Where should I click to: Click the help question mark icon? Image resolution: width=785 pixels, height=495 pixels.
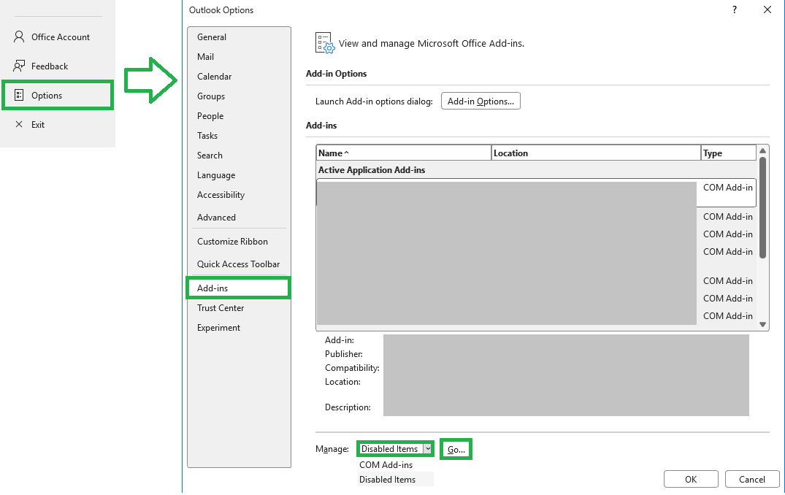pyautogui.click(x=735, y=9)
